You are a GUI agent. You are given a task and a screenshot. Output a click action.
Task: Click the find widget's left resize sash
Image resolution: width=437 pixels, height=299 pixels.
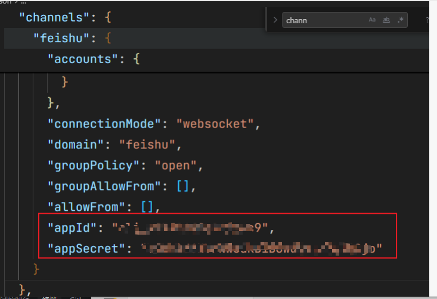[x=266, y=20]
